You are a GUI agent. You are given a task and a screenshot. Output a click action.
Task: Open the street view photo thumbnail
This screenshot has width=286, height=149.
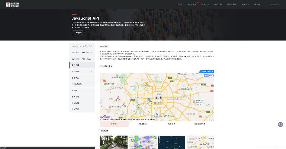(113, 142)
